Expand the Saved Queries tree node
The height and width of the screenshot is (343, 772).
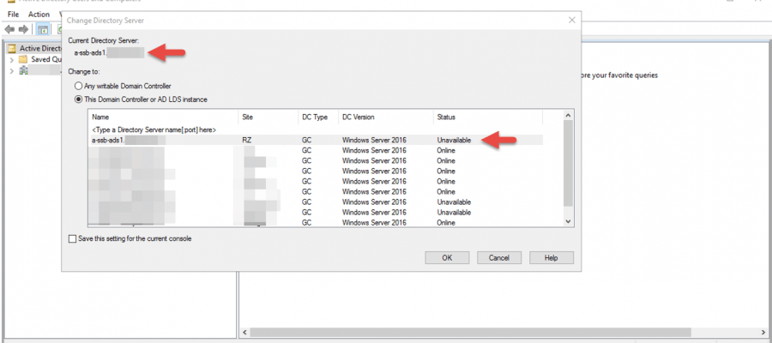11,60
